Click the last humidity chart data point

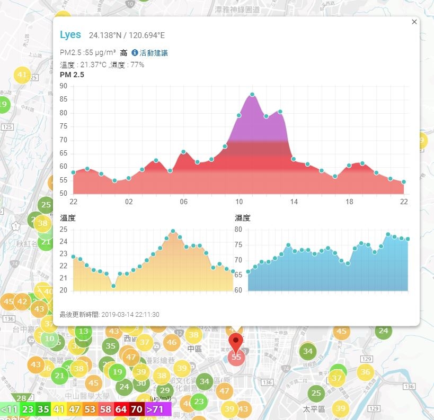click(408, 239)
